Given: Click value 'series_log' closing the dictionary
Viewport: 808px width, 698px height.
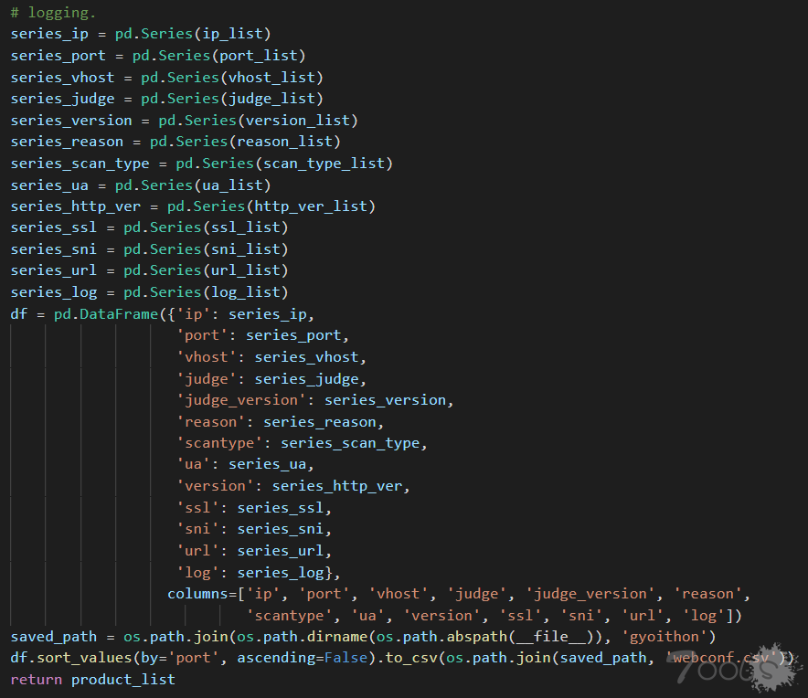Looking at the screenshot, I should point(281,573).
